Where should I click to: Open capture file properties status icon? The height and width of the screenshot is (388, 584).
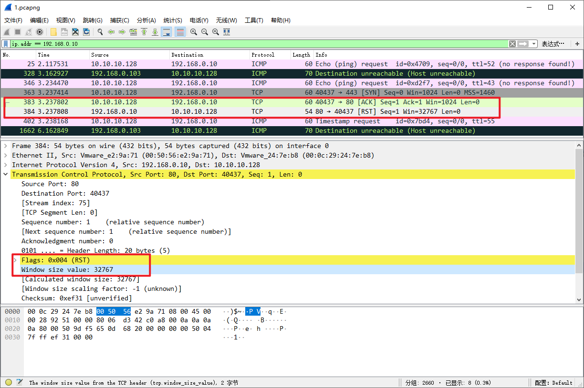(20, 382)
